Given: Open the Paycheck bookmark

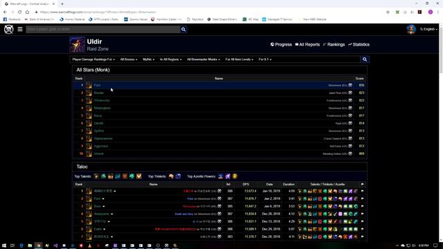Looking at the screenshot, I should 195,19.
